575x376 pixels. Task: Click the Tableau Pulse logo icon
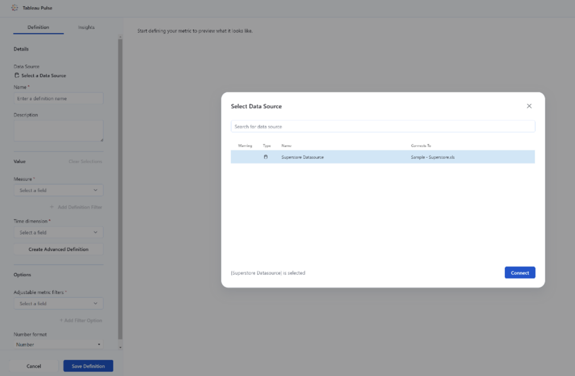click(x=16, y=8)
